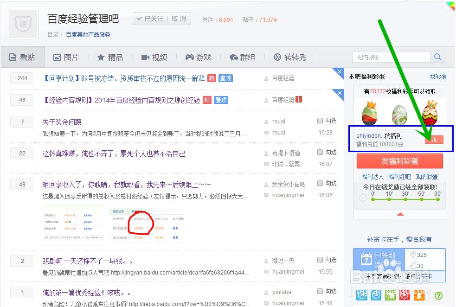Click the blue 置顶 badge on 经验内容规则 post
456x307 pixels.
[x=221, y=100]
